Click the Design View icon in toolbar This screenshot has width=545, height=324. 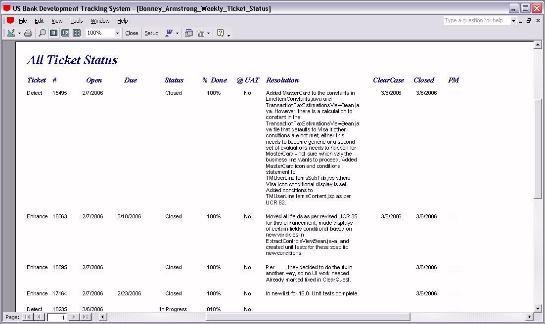(x=10, y=33)
